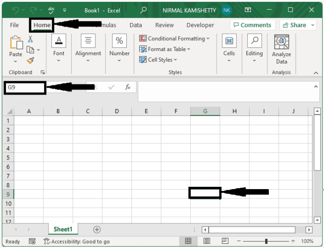324x248 pixels.
Task: Click the Paste clipboard icon
Action: (16, 43)
